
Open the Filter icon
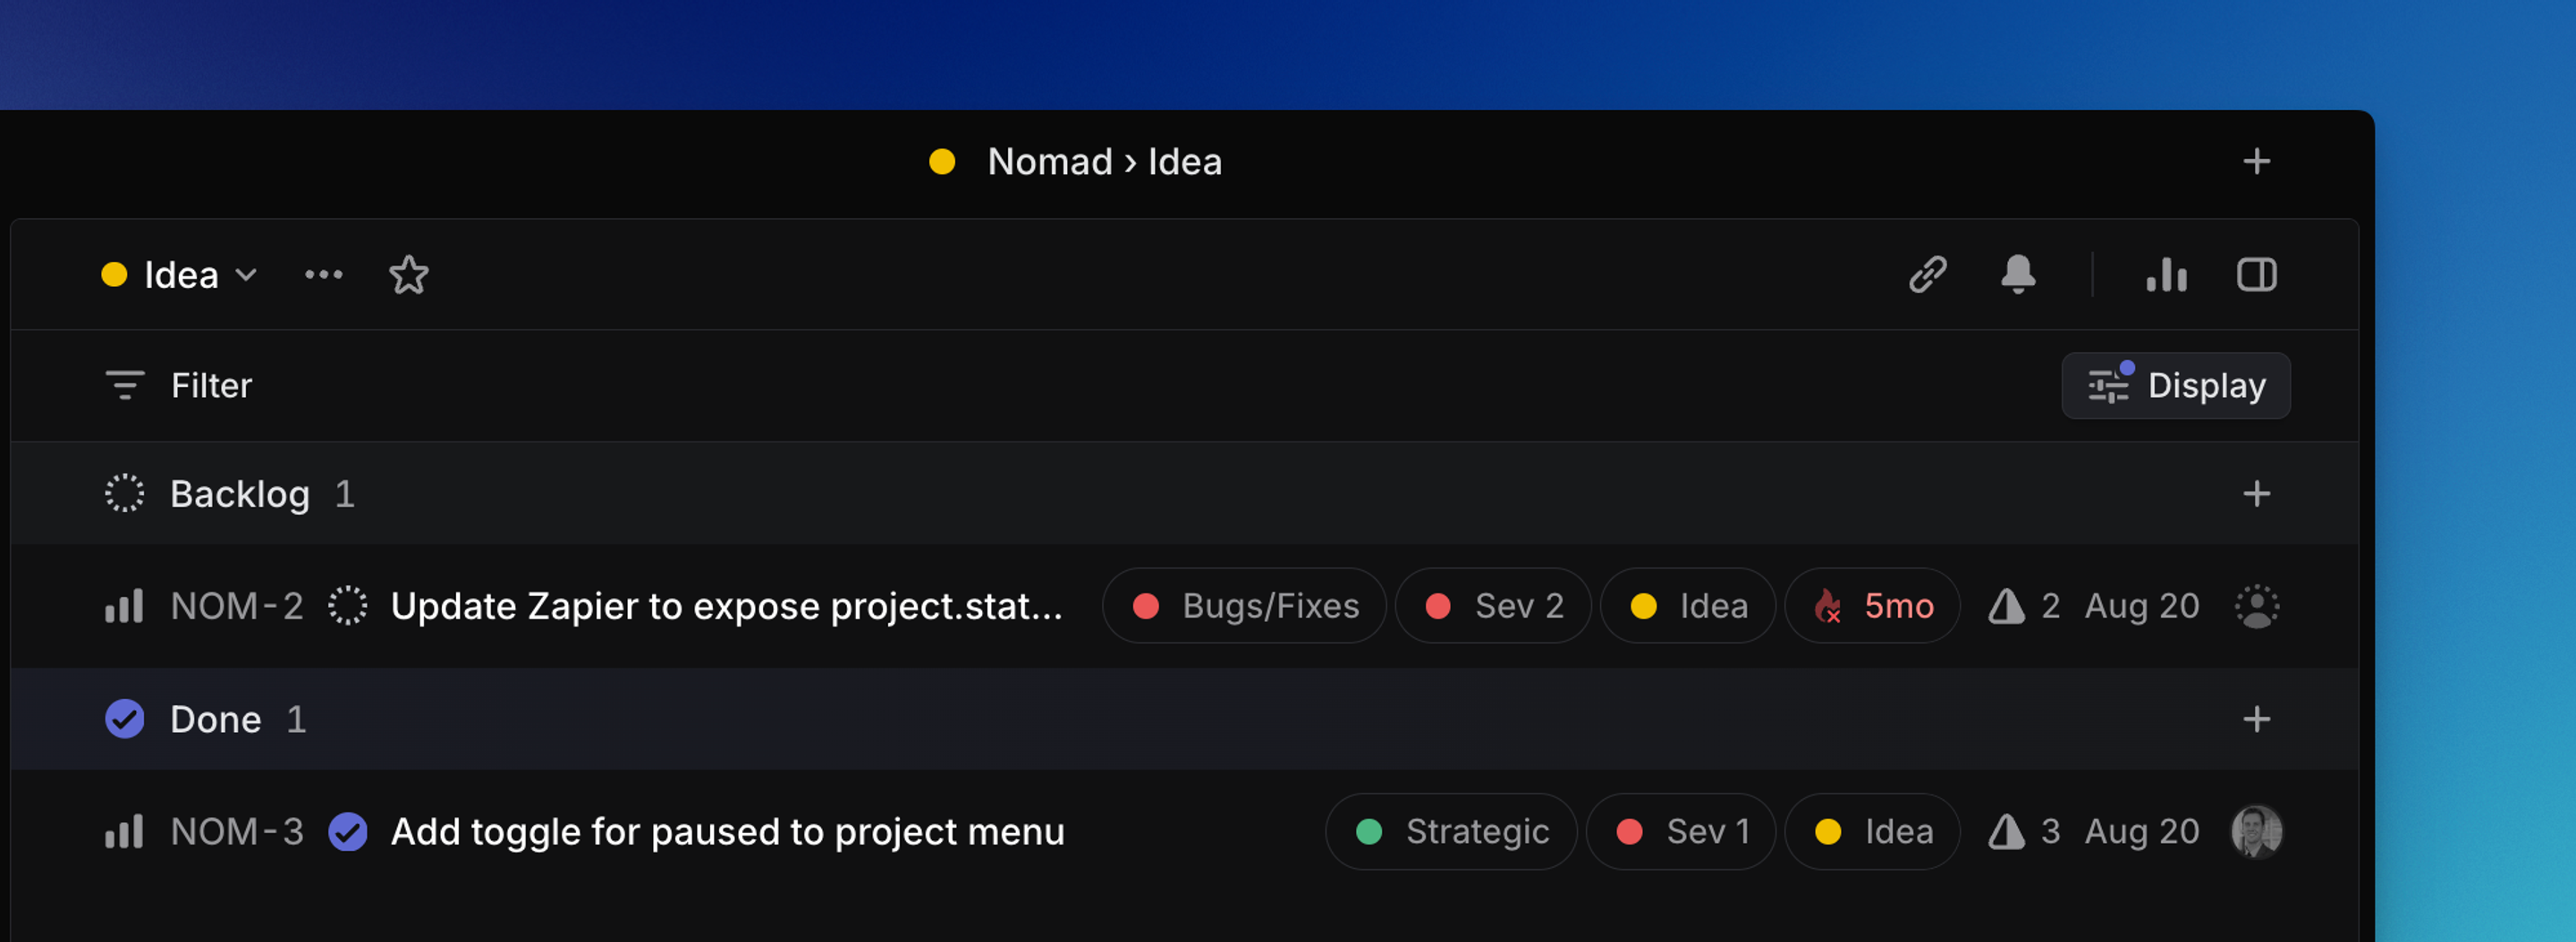click(x=124, y=385)
